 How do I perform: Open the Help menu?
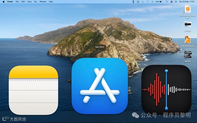tap(51, 2)
